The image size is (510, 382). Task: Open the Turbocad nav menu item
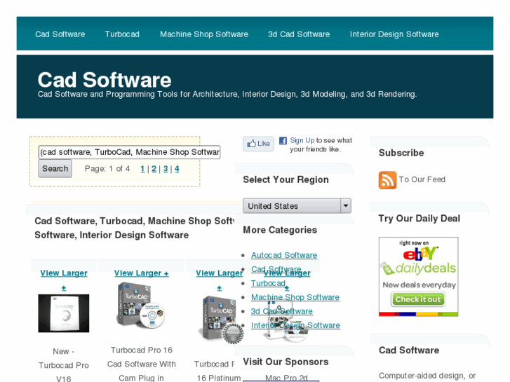tap(122, 34)
